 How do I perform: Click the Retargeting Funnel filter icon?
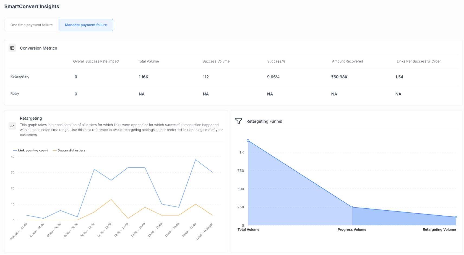point(239,121)
